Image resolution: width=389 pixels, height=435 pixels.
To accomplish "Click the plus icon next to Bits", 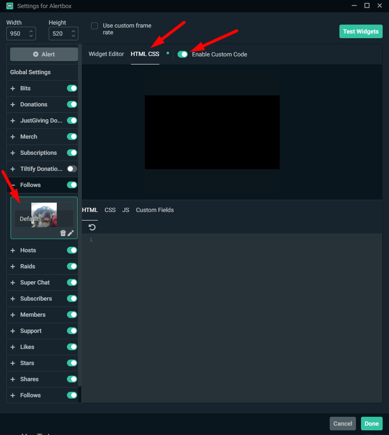I will [x=13, y=88].
